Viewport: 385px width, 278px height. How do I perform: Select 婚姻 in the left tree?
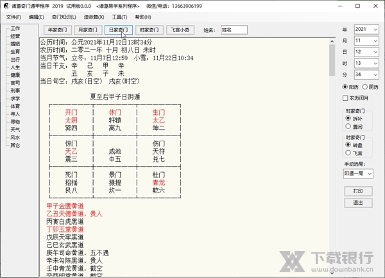pos(15,44)
